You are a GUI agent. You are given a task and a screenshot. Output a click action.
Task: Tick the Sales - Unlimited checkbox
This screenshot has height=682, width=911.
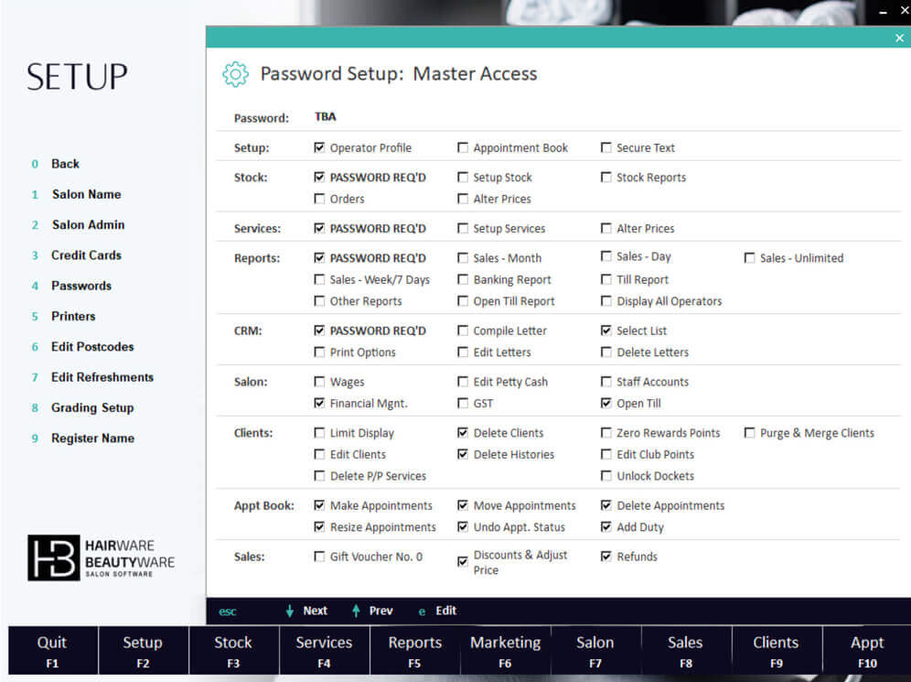[x=750, y=258]
